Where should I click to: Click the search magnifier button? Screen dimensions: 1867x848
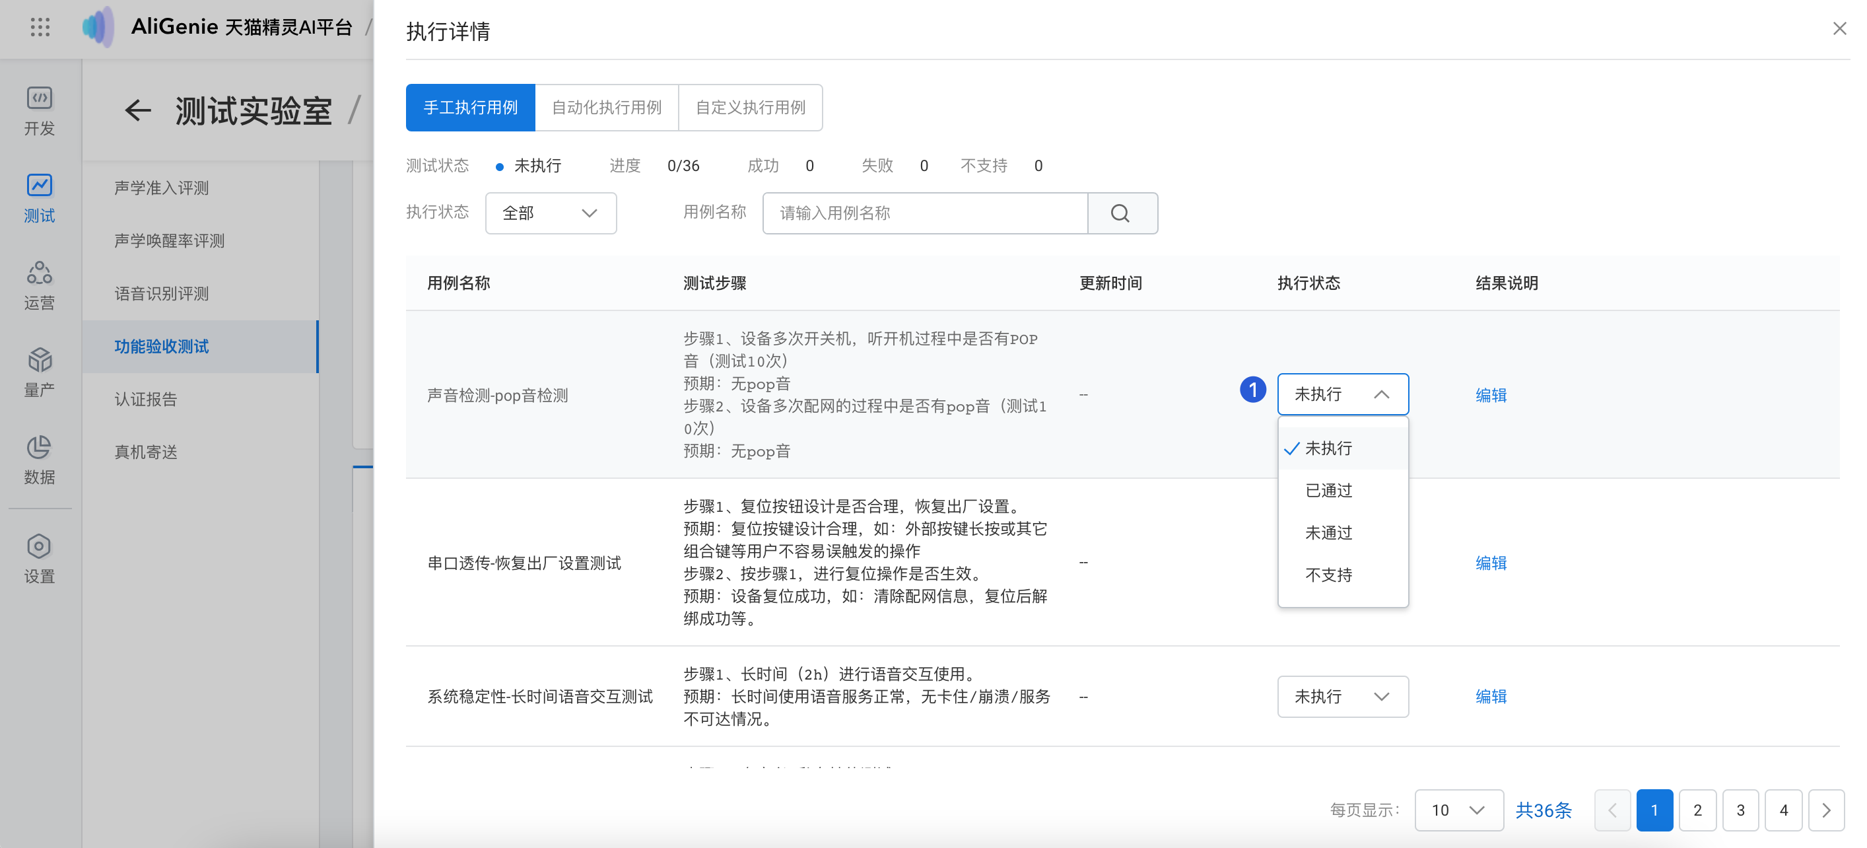tap(1122, 213)
